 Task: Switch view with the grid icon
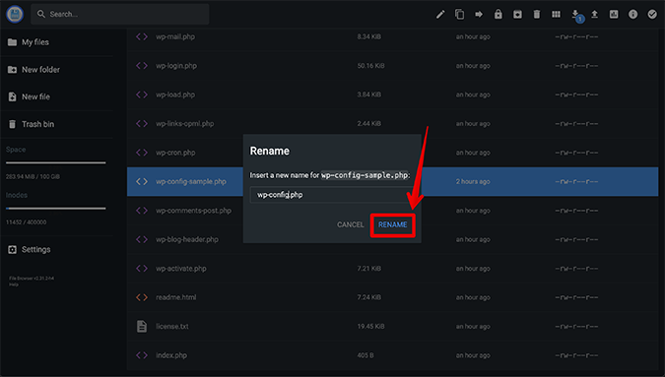556,15
